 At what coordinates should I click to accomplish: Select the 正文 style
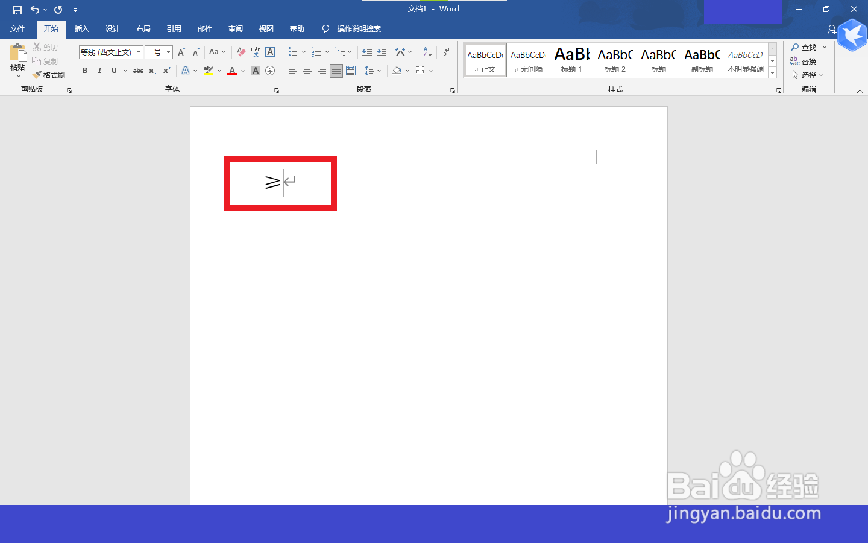click(485, 60)
